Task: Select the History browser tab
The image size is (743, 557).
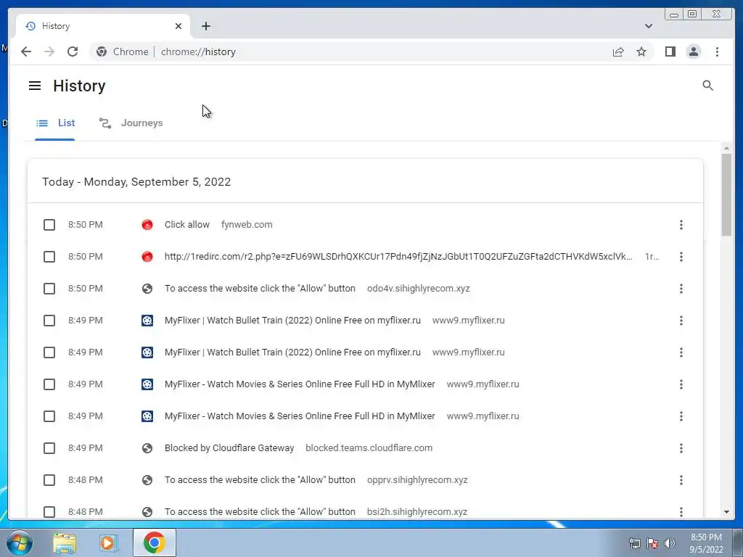Action: point(103,26)
